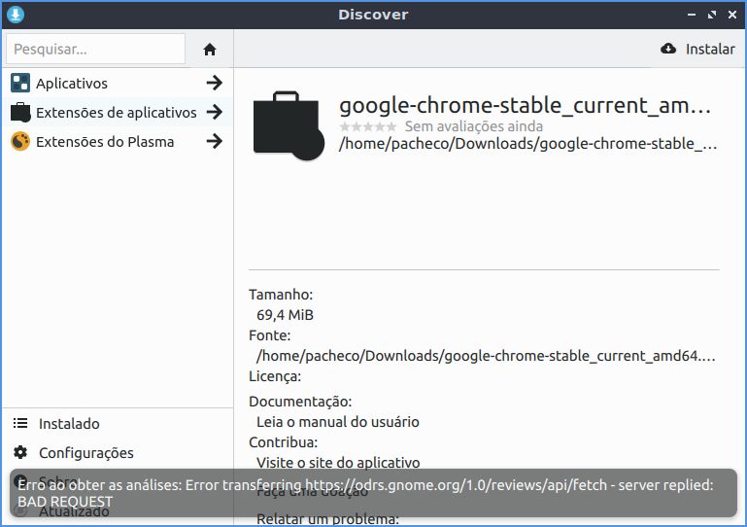Image resolution: width=747 pixels, height=527 pixels.
Task: Open Visite o site do aplicativo link
Action: pos(338,463)
